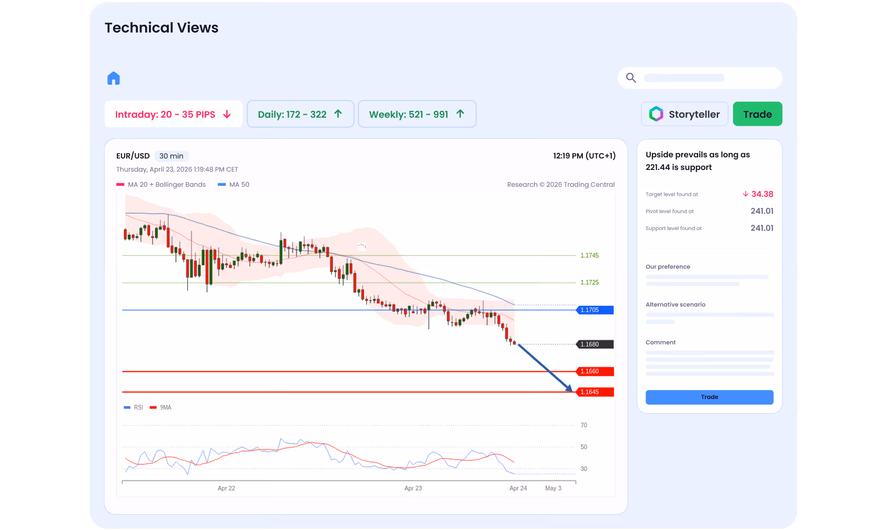Click the RSI 50 level label
Screen dimensions: 887x531
click(584, 447)
